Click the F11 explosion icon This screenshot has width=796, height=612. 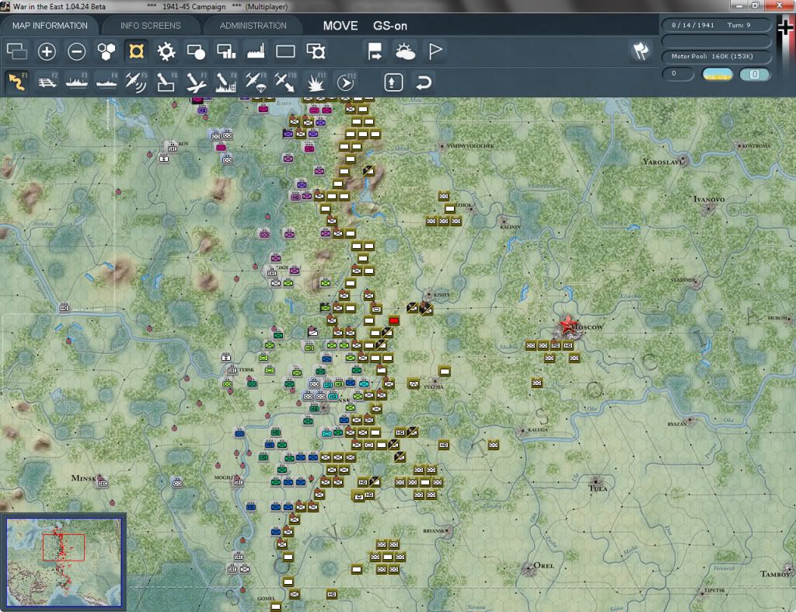coord(316,82)
